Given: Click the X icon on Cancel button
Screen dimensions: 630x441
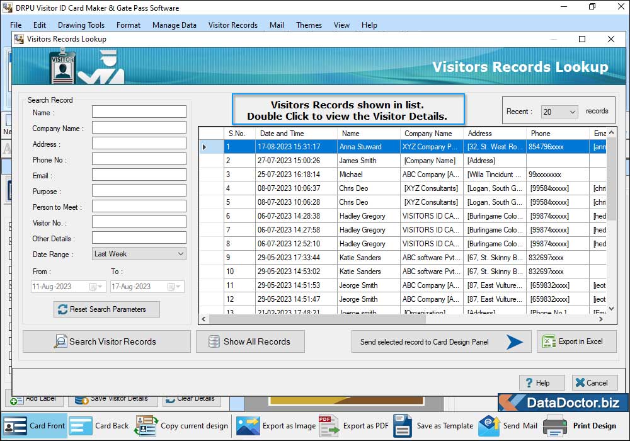Looking at the screenshot, I should click(580, 382).
